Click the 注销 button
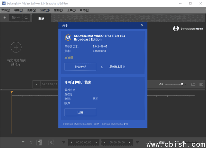206x148 pixels. pos(80,112)
